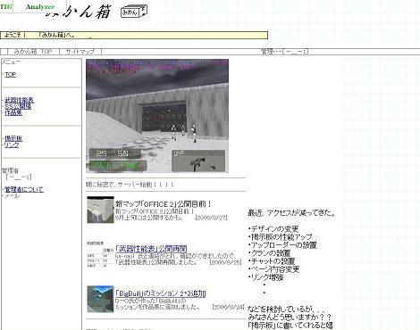420x330 pixels.
Task: Click list item デザインの変更
Action: (273, 229)
